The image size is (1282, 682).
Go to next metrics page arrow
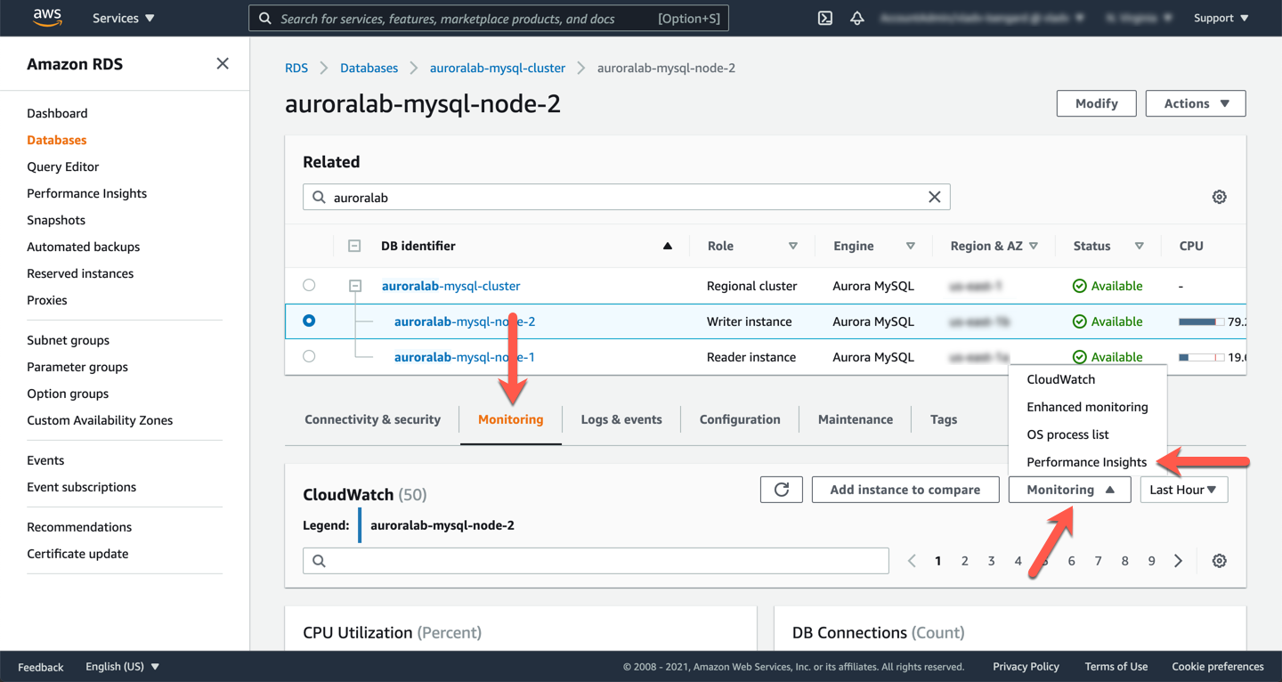pos(1178,561)
